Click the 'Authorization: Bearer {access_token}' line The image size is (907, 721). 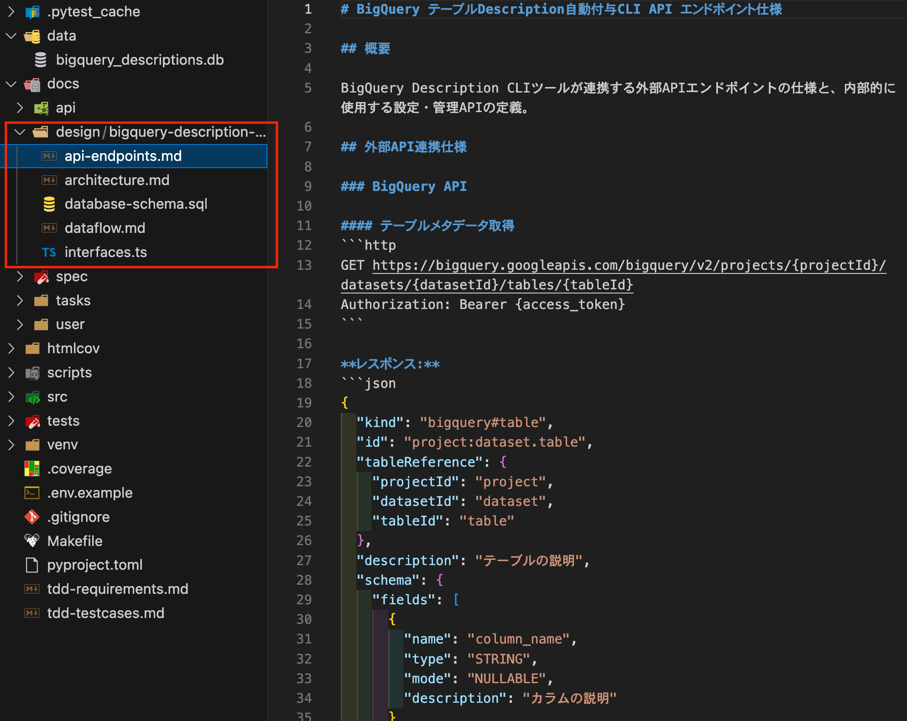pyautogui.click(x=483, y=304)
